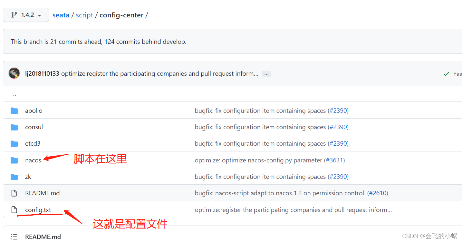462x242 pixels.
Task: Open the config.txt file
Action: coord(38,210)
